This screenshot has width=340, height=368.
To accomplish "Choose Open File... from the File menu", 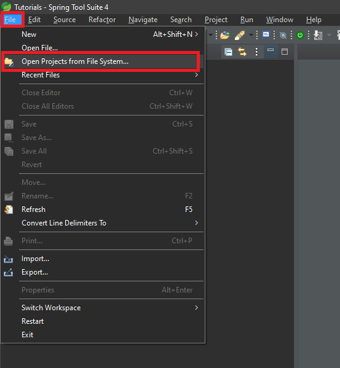I will (x=103, y=48).
